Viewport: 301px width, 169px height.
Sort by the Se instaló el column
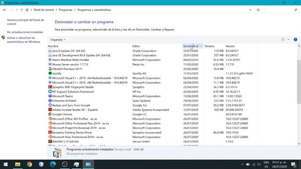pos(190,46)
